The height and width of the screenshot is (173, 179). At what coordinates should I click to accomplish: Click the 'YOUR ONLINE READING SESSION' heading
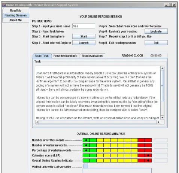[x=101, y=16]
